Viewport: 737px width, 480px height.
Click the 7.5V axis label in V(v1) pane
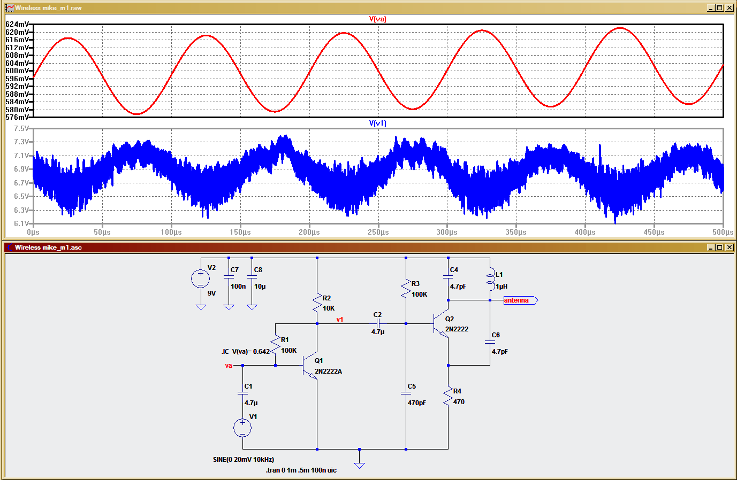[x=21, y=128]
